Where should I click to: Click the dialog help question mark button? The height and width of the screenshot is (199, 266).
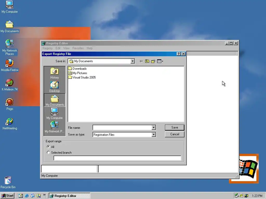(x=178, y=54)
